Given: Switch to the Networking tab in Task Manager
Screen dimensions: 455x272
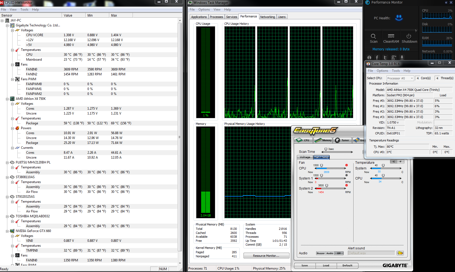Looking at the screenshot, I should pos(267,17).
